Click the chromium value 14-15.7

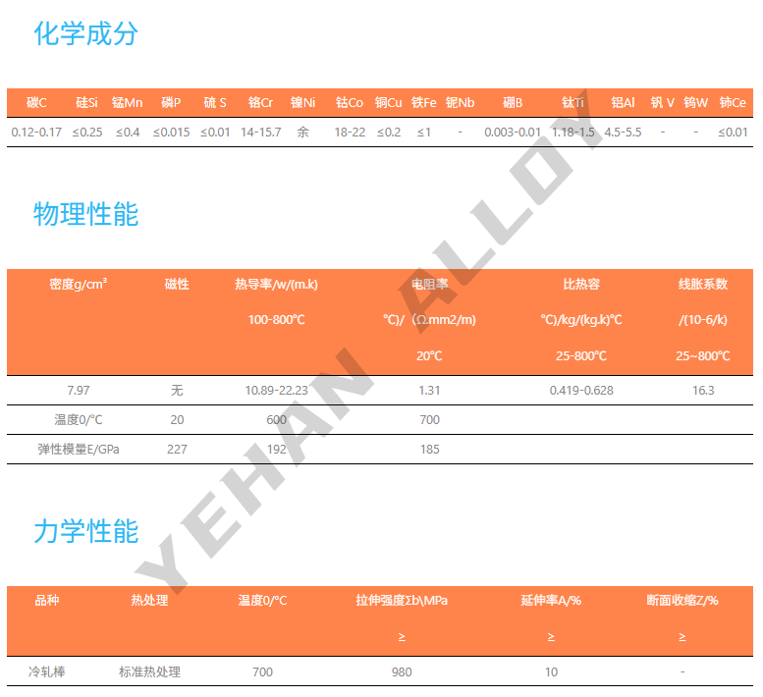point(261,133)
